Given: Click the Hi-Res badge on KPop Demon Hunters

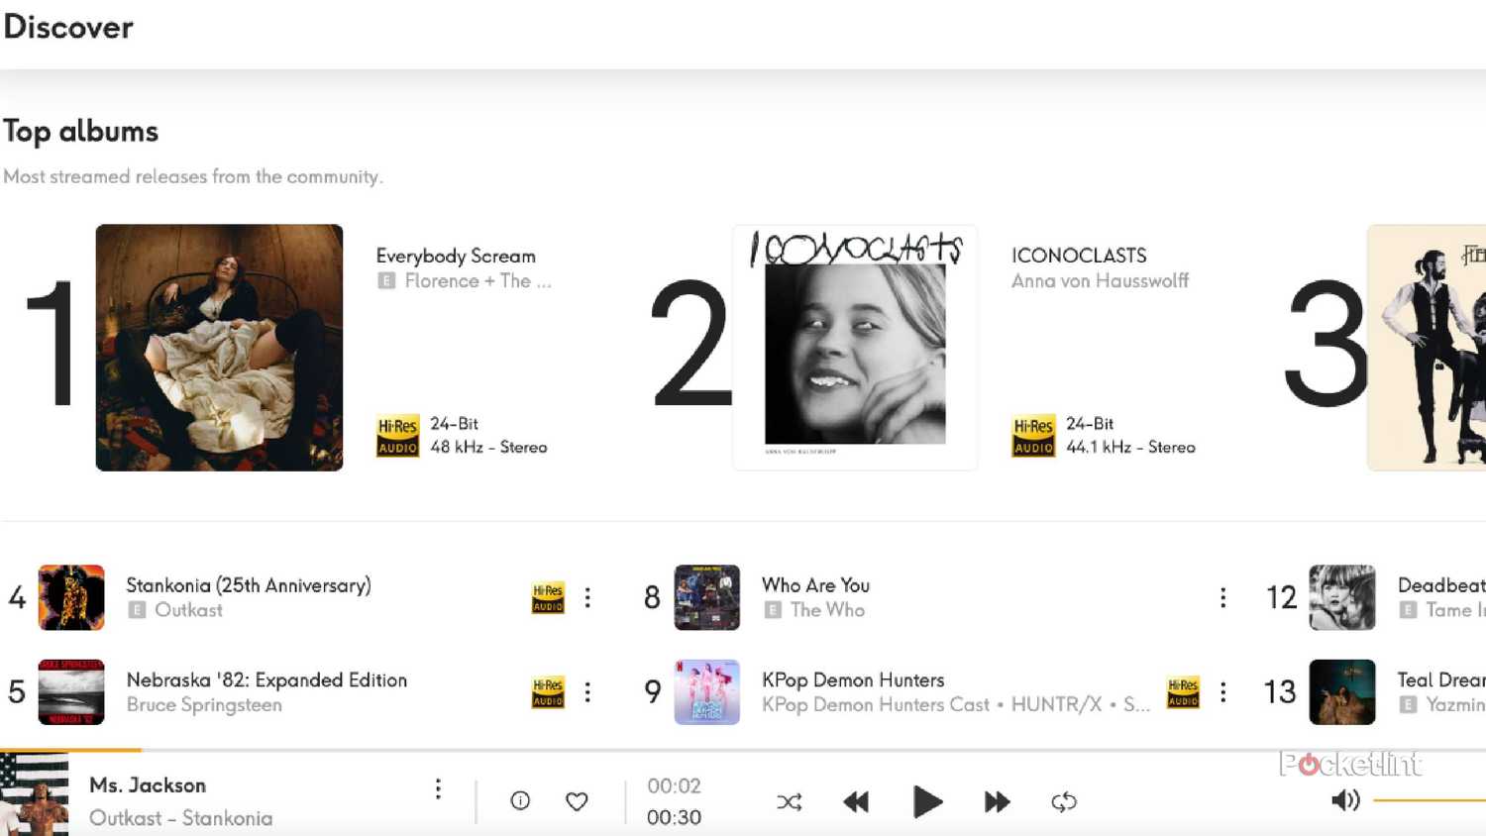Looking at the screenshot, I should tap(1183, 692).
